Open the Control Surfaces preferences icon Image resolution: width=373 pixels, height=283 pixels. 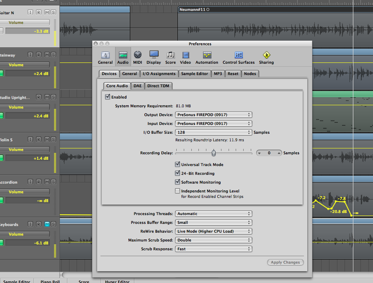[239, 57]
